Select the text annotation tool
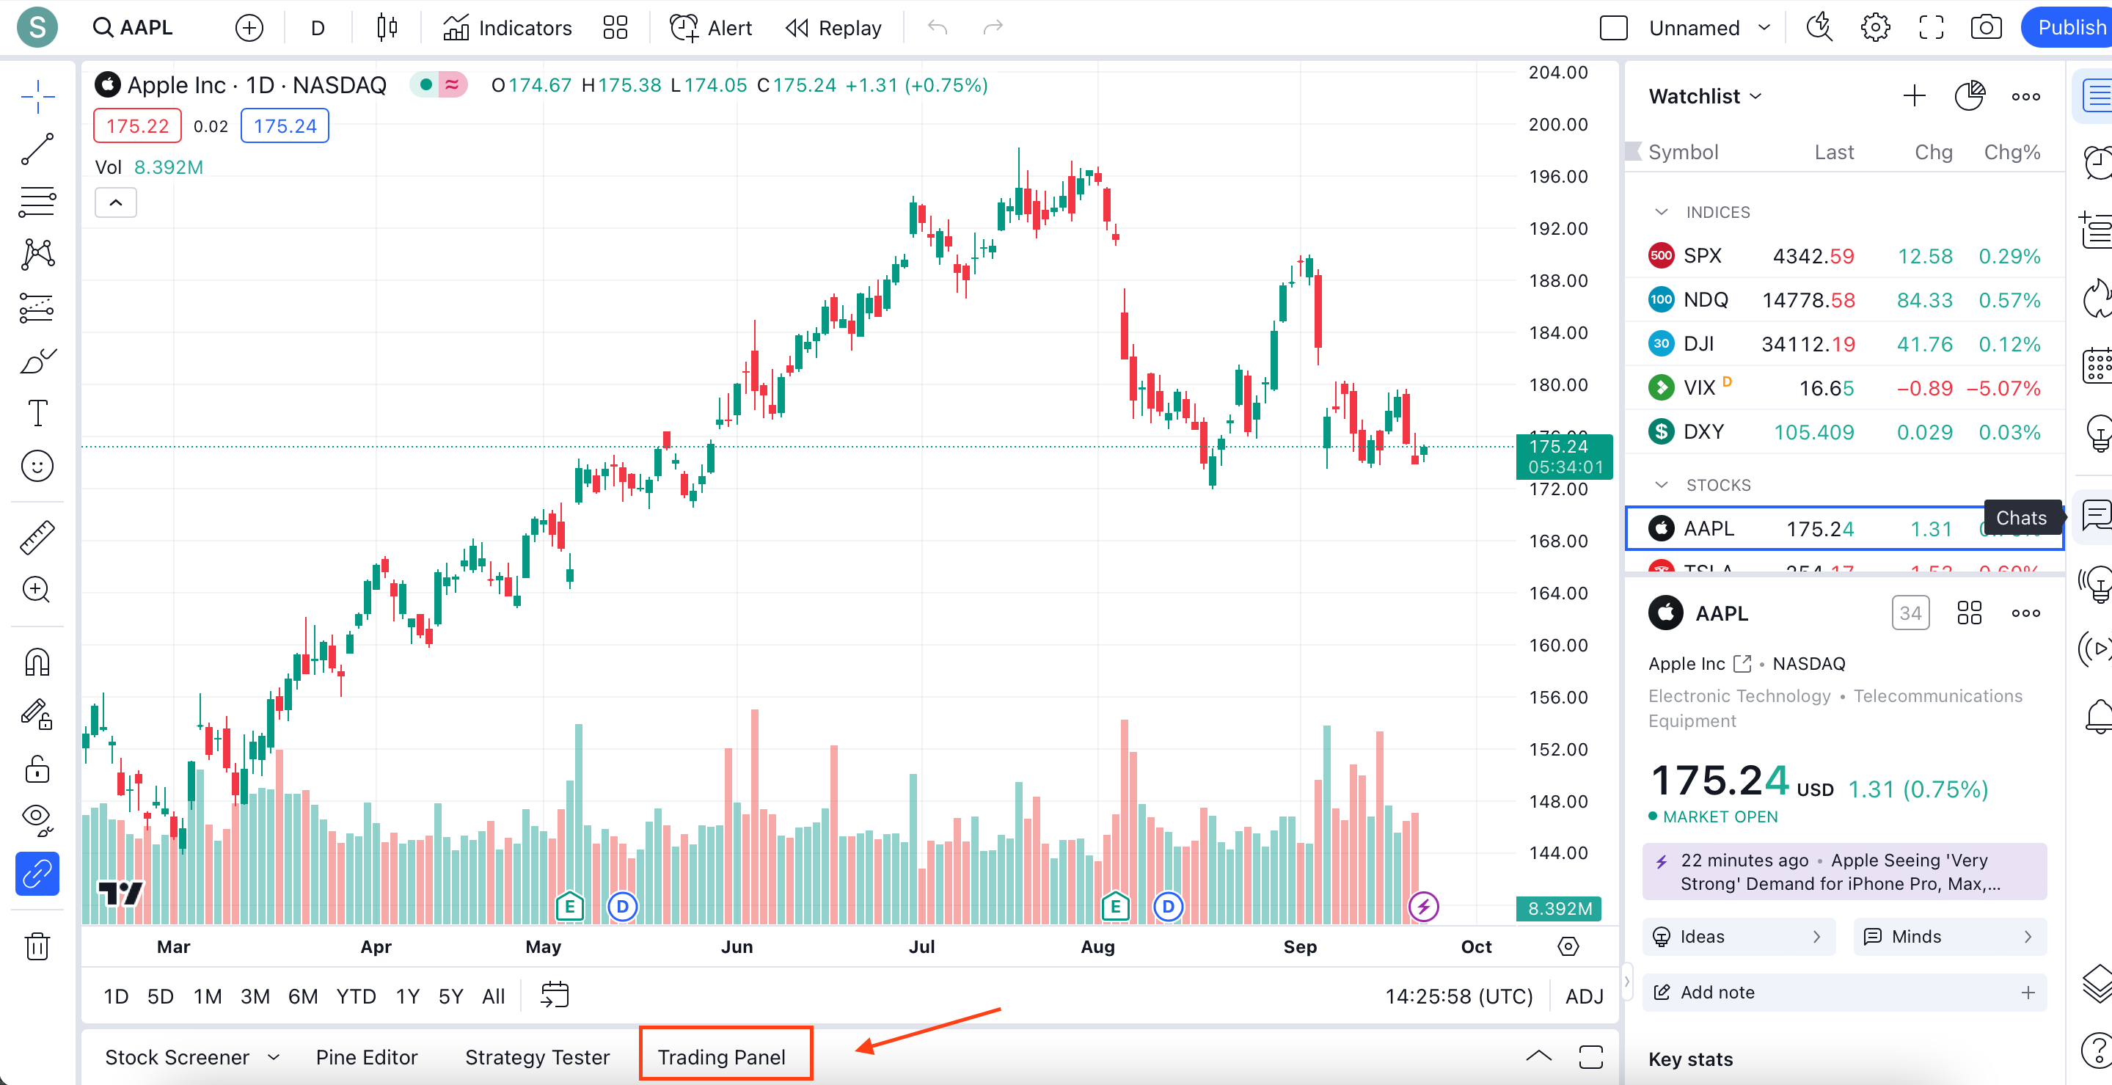2112x1085 pixels. (37, 413)
